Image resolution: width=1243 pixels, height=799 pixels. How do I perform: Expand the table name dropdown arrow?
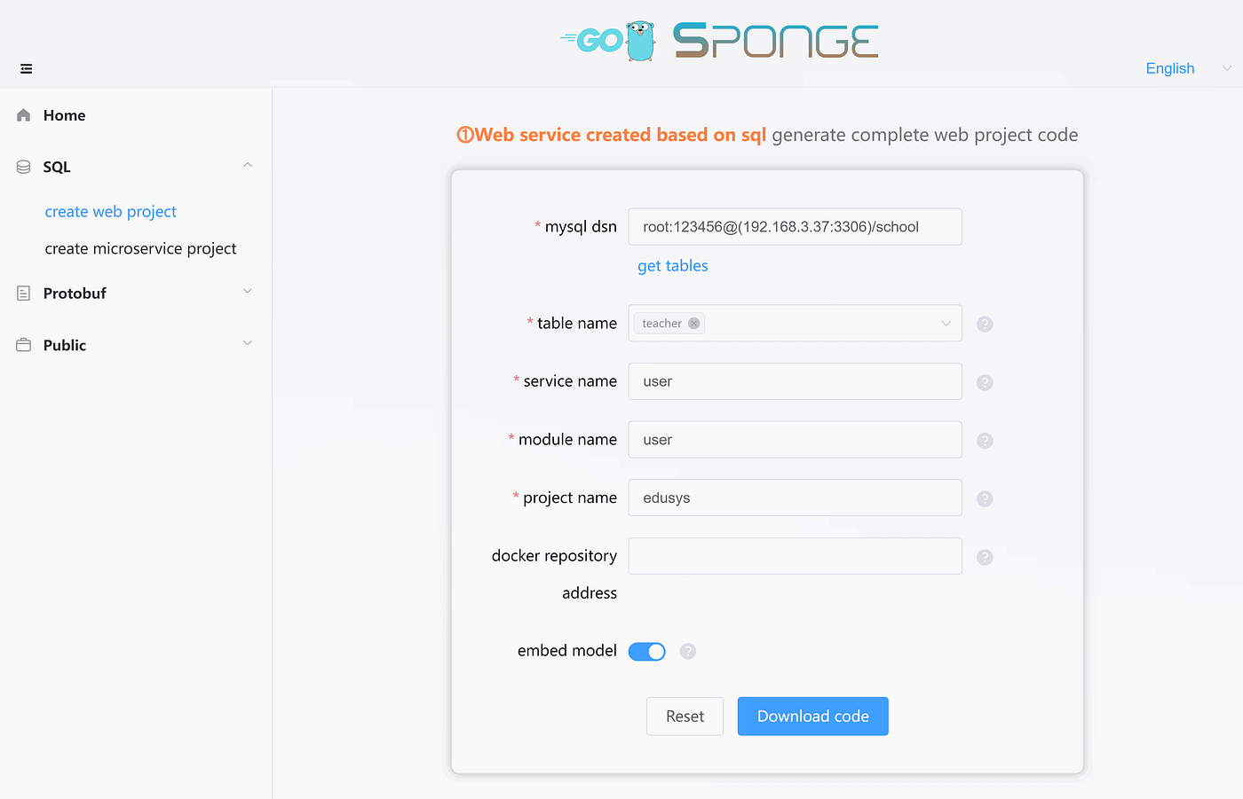coord(946,324)
